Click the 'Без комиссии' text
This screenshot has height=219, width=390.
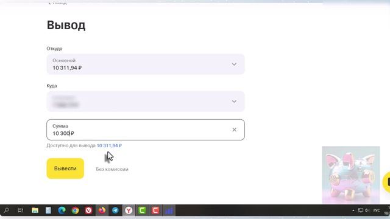pos(112,169)
